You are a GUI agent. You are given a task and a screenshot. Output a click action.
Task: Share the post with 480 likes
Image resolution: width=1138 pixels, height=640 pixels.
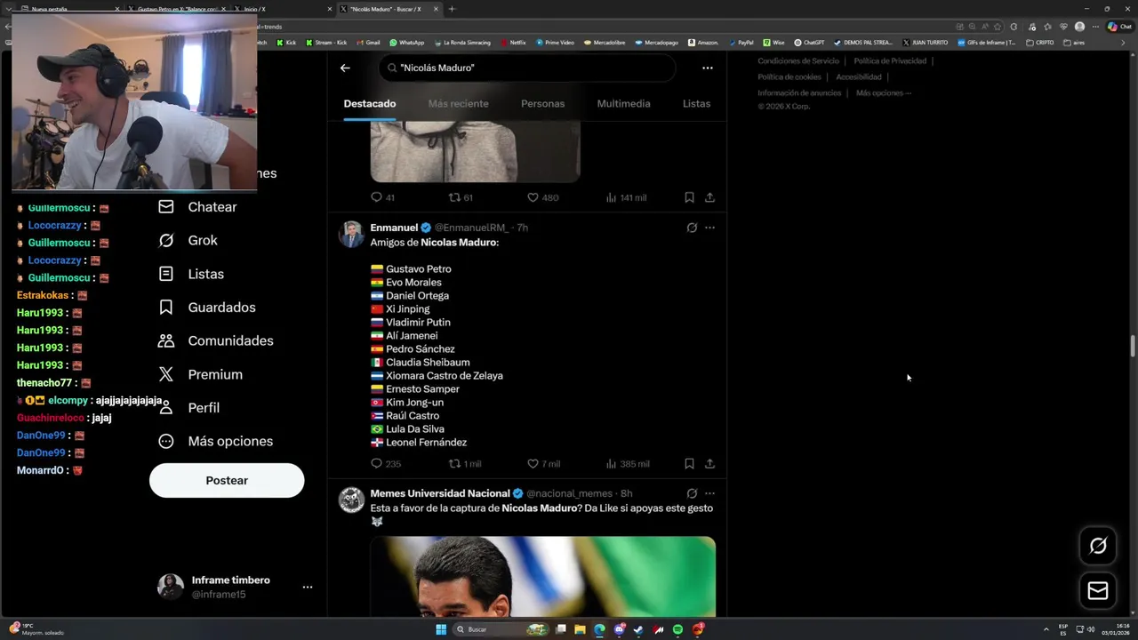point(709,197)
